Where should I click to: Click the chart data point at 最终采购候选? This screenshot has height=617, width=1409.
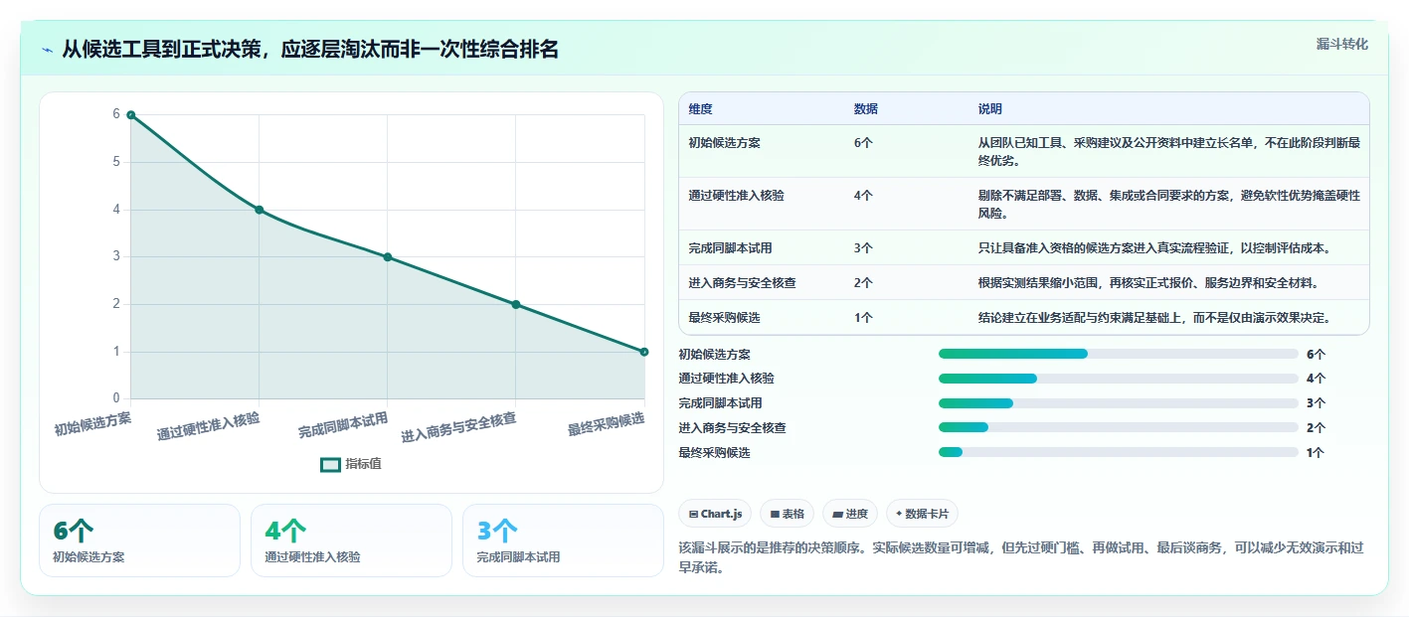(x=643, y=352)
